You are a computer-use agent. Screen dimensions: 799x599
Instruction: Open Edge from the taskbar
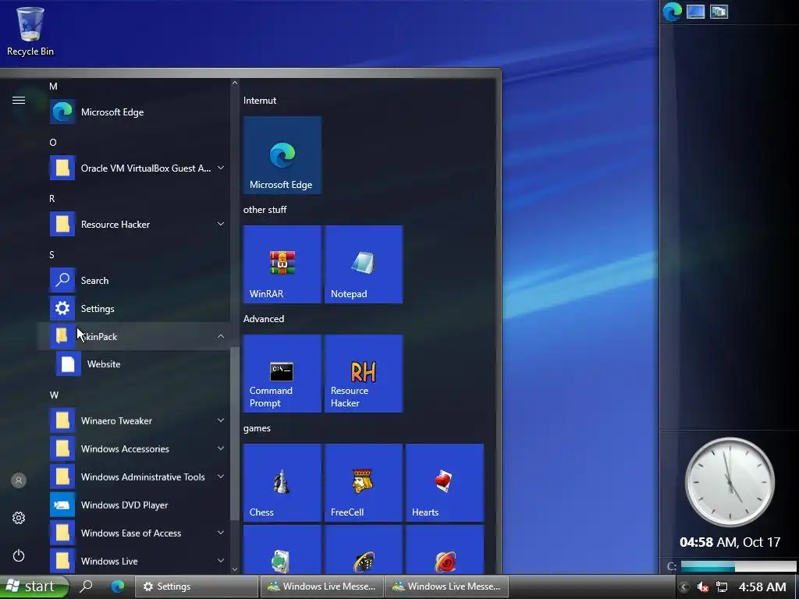point(118,587)
